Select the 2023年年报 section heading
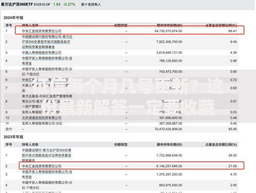256x193 pixels. pos(13,137)
